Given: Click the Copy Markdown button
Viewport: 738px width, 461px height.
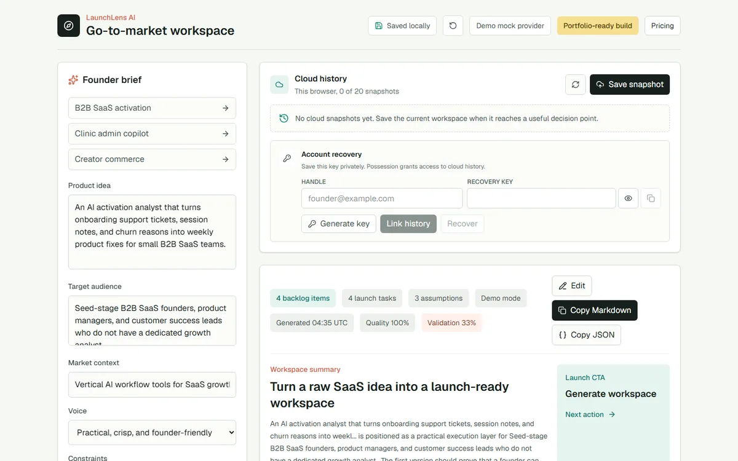Looking at the screenshot, I should (x=595, y=310).
